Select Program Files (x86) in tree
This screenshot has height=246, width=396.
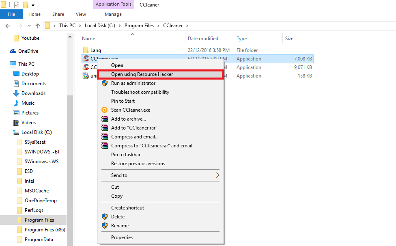[45, 230]
